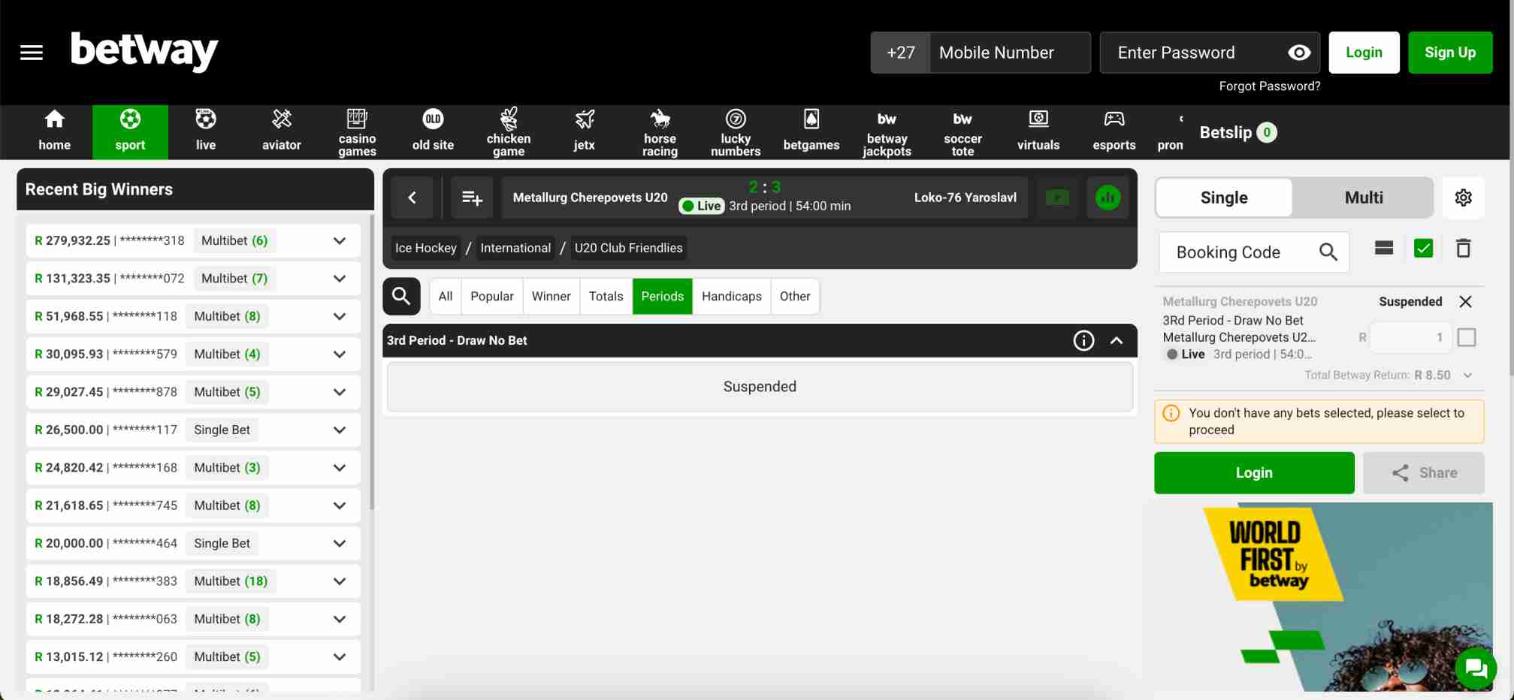Open horse racing section

coord(660,131)
